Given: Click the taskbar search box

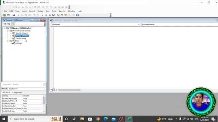Looking at the screenshot, I should point(35,119).
